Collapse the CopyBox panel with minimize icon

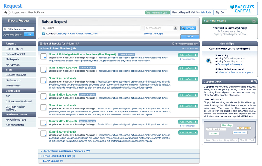tap(252, 82)
